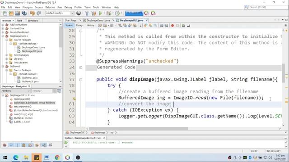The width and height of the screenshot is (289, 162).
Task: Open the Tools menu
Action: pos(96,7)
